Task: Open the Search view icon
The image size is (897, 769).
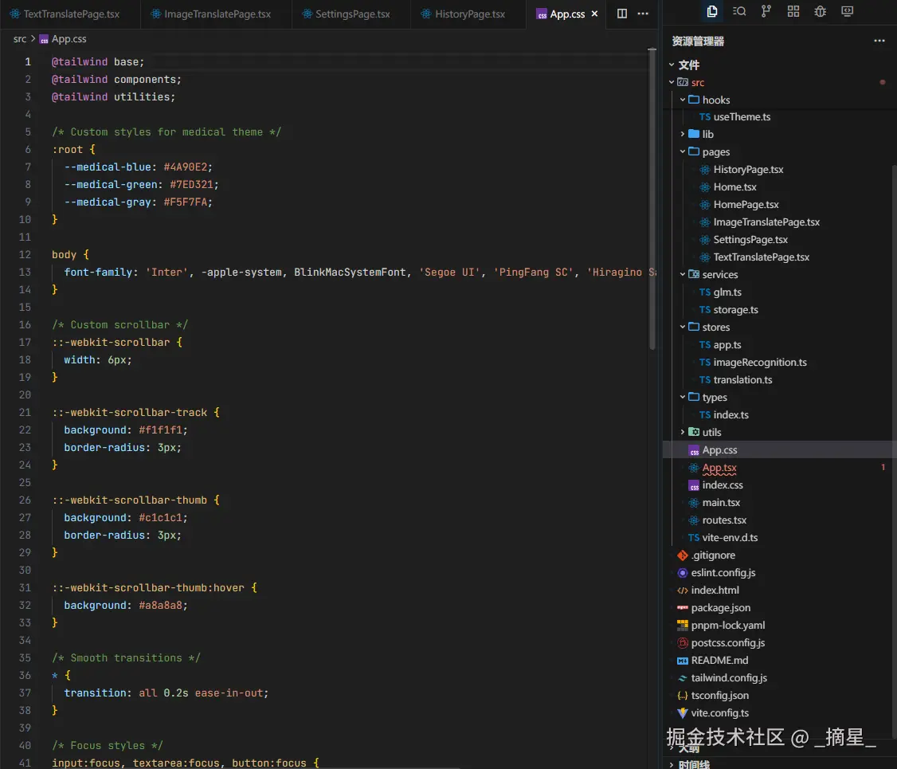Action: click(x=739, y=12)
